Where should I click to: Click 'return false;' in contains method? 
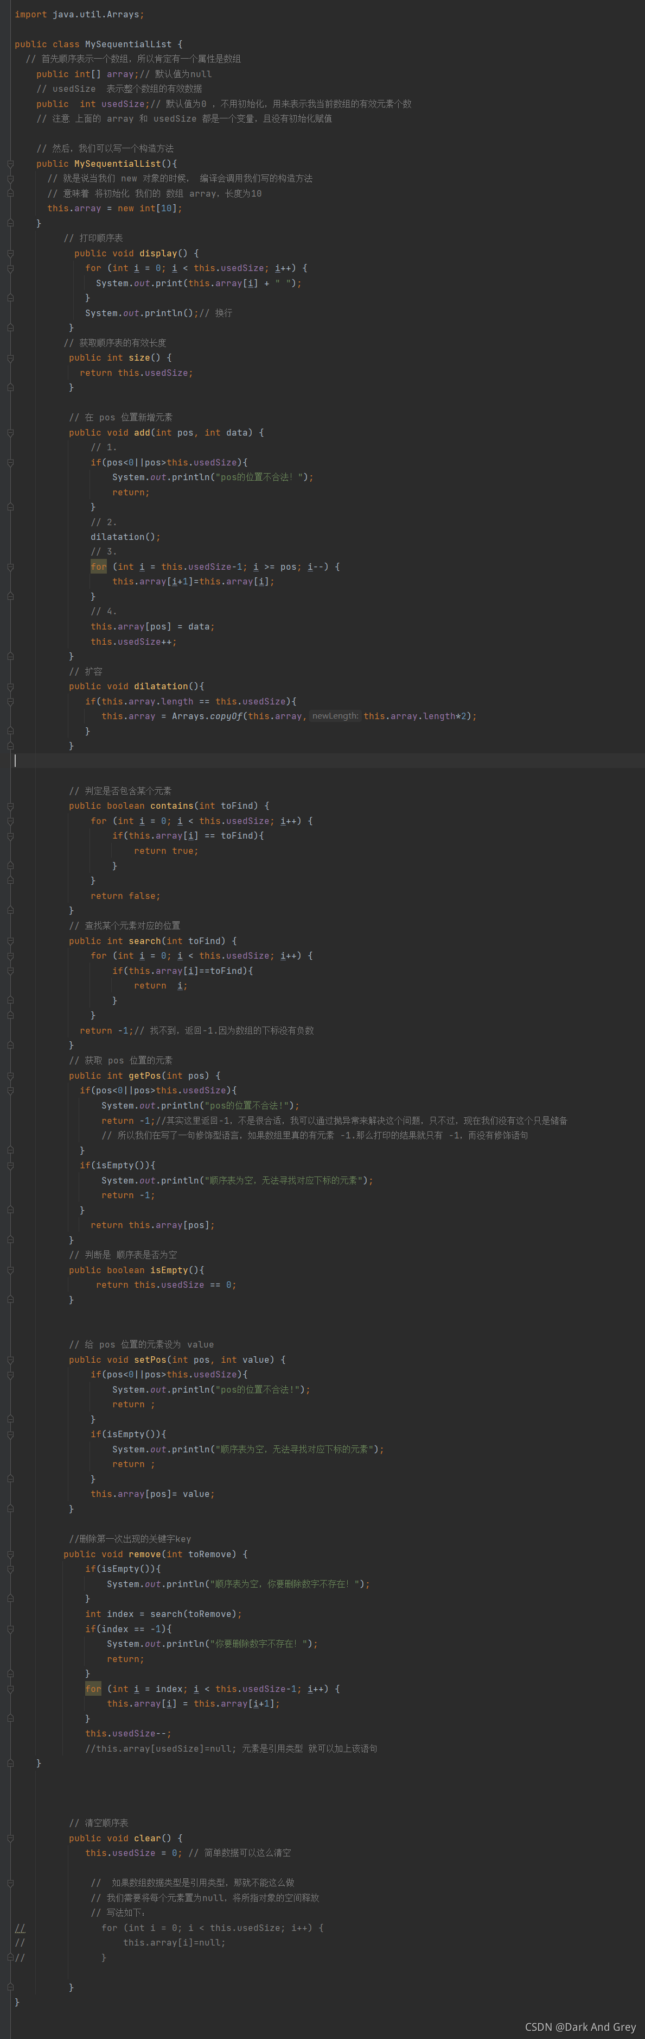[x=125, y=896]
